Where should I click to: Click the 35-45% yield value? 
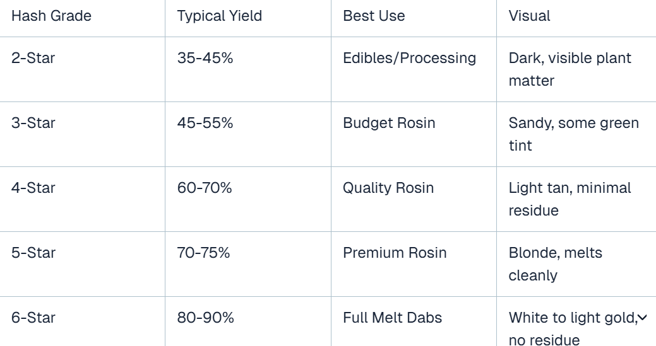point(205,58)
